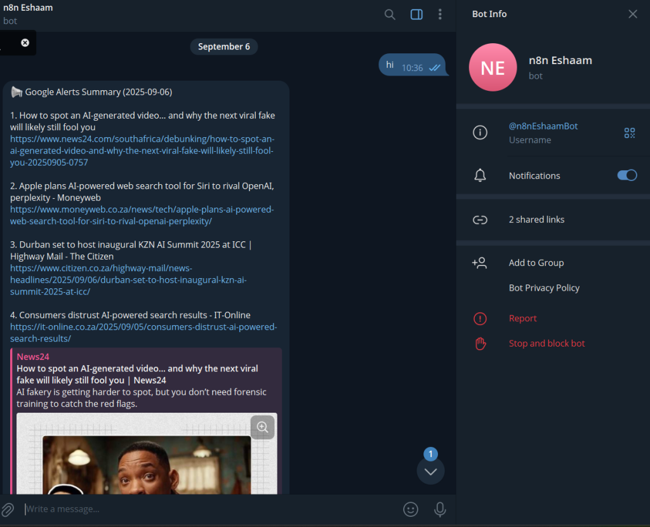The height and width of the screenshot is (527, 650).
Task: Open search in chat header
Action: coord(390,14)
